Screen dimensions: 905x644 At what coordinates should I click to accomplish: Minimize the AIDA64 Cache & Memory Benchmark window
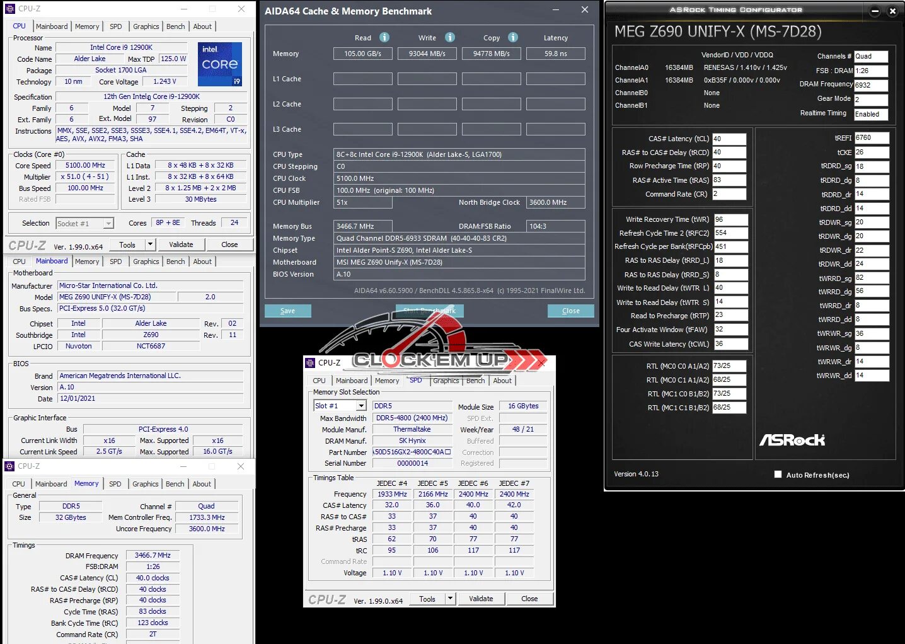coord(556,9)
